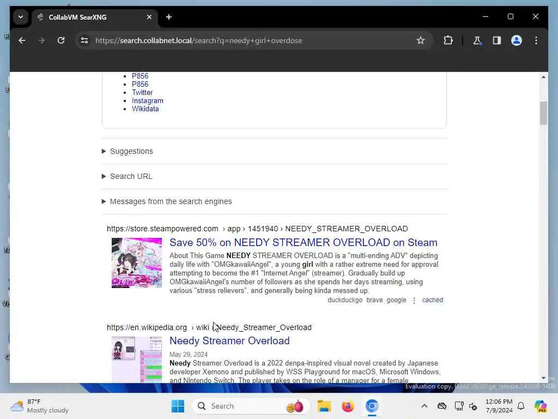Click the duckduckgo engine label
The width and height of the screenshot is (558, 419).
(345, 300)
